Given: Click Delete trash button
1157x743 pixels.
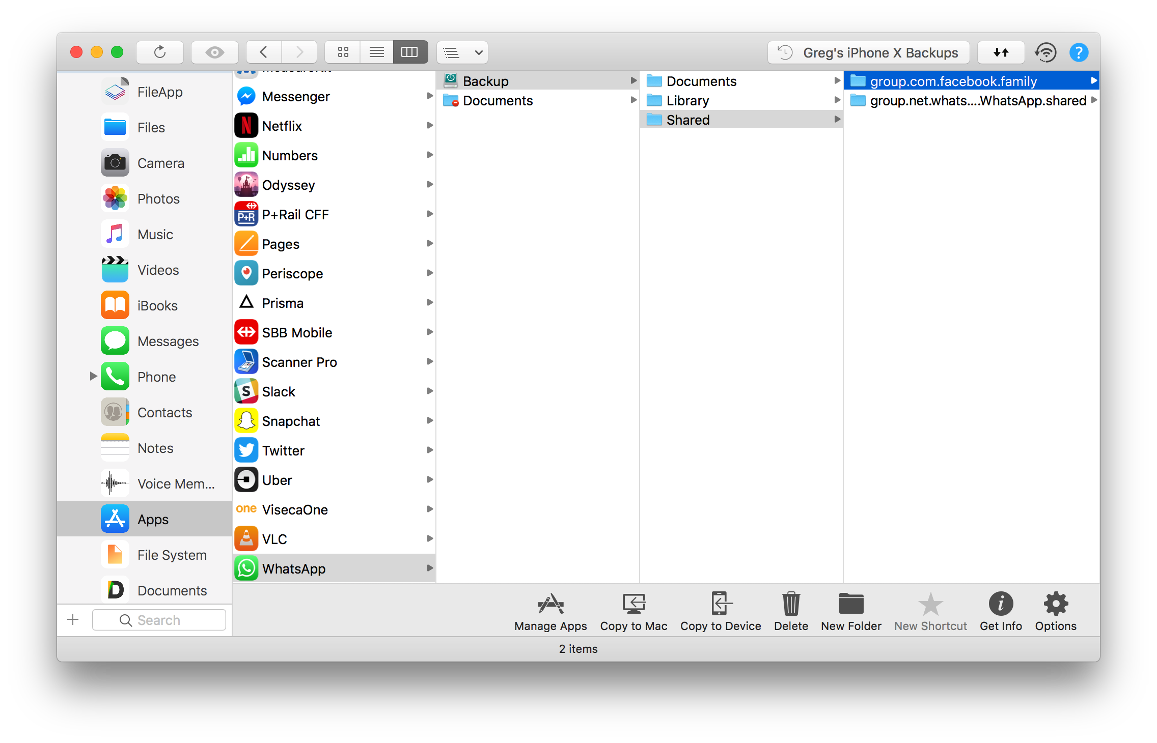Looking at the screenshot, I should (x=791, y=612).
